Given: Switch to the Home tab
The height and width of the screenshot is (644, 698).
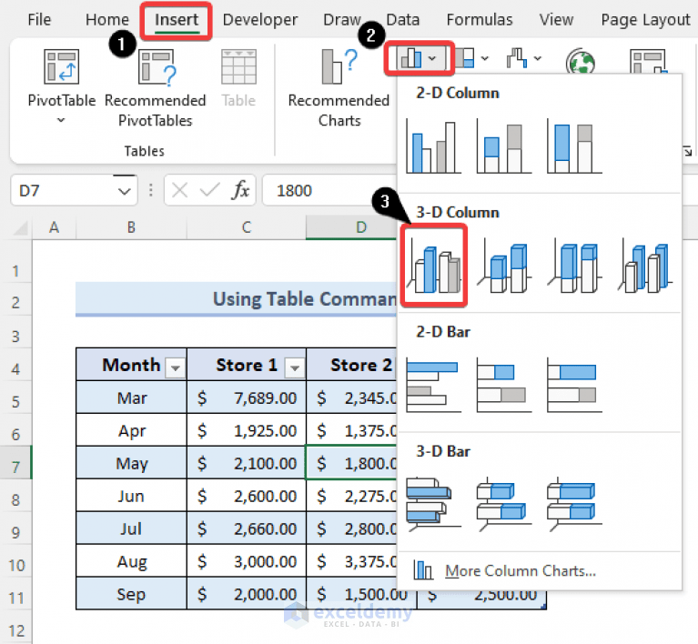Looking at the screenshot, I should 106,20.
